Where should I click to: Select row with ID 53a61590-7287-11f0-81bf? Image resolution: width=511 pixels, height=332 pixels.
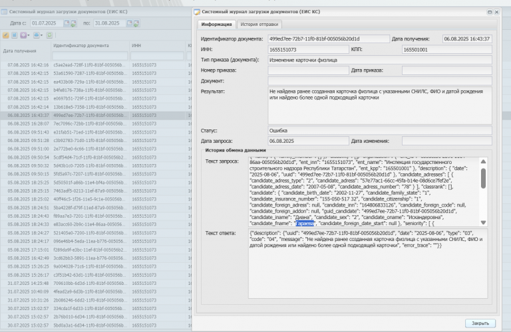96,74
